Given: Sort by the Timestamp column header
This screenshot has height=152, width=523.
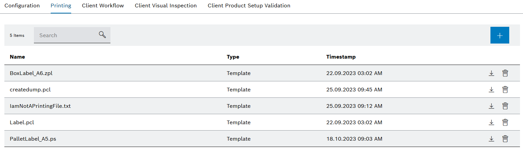Looking at the screenshot, I should [341, 57].
